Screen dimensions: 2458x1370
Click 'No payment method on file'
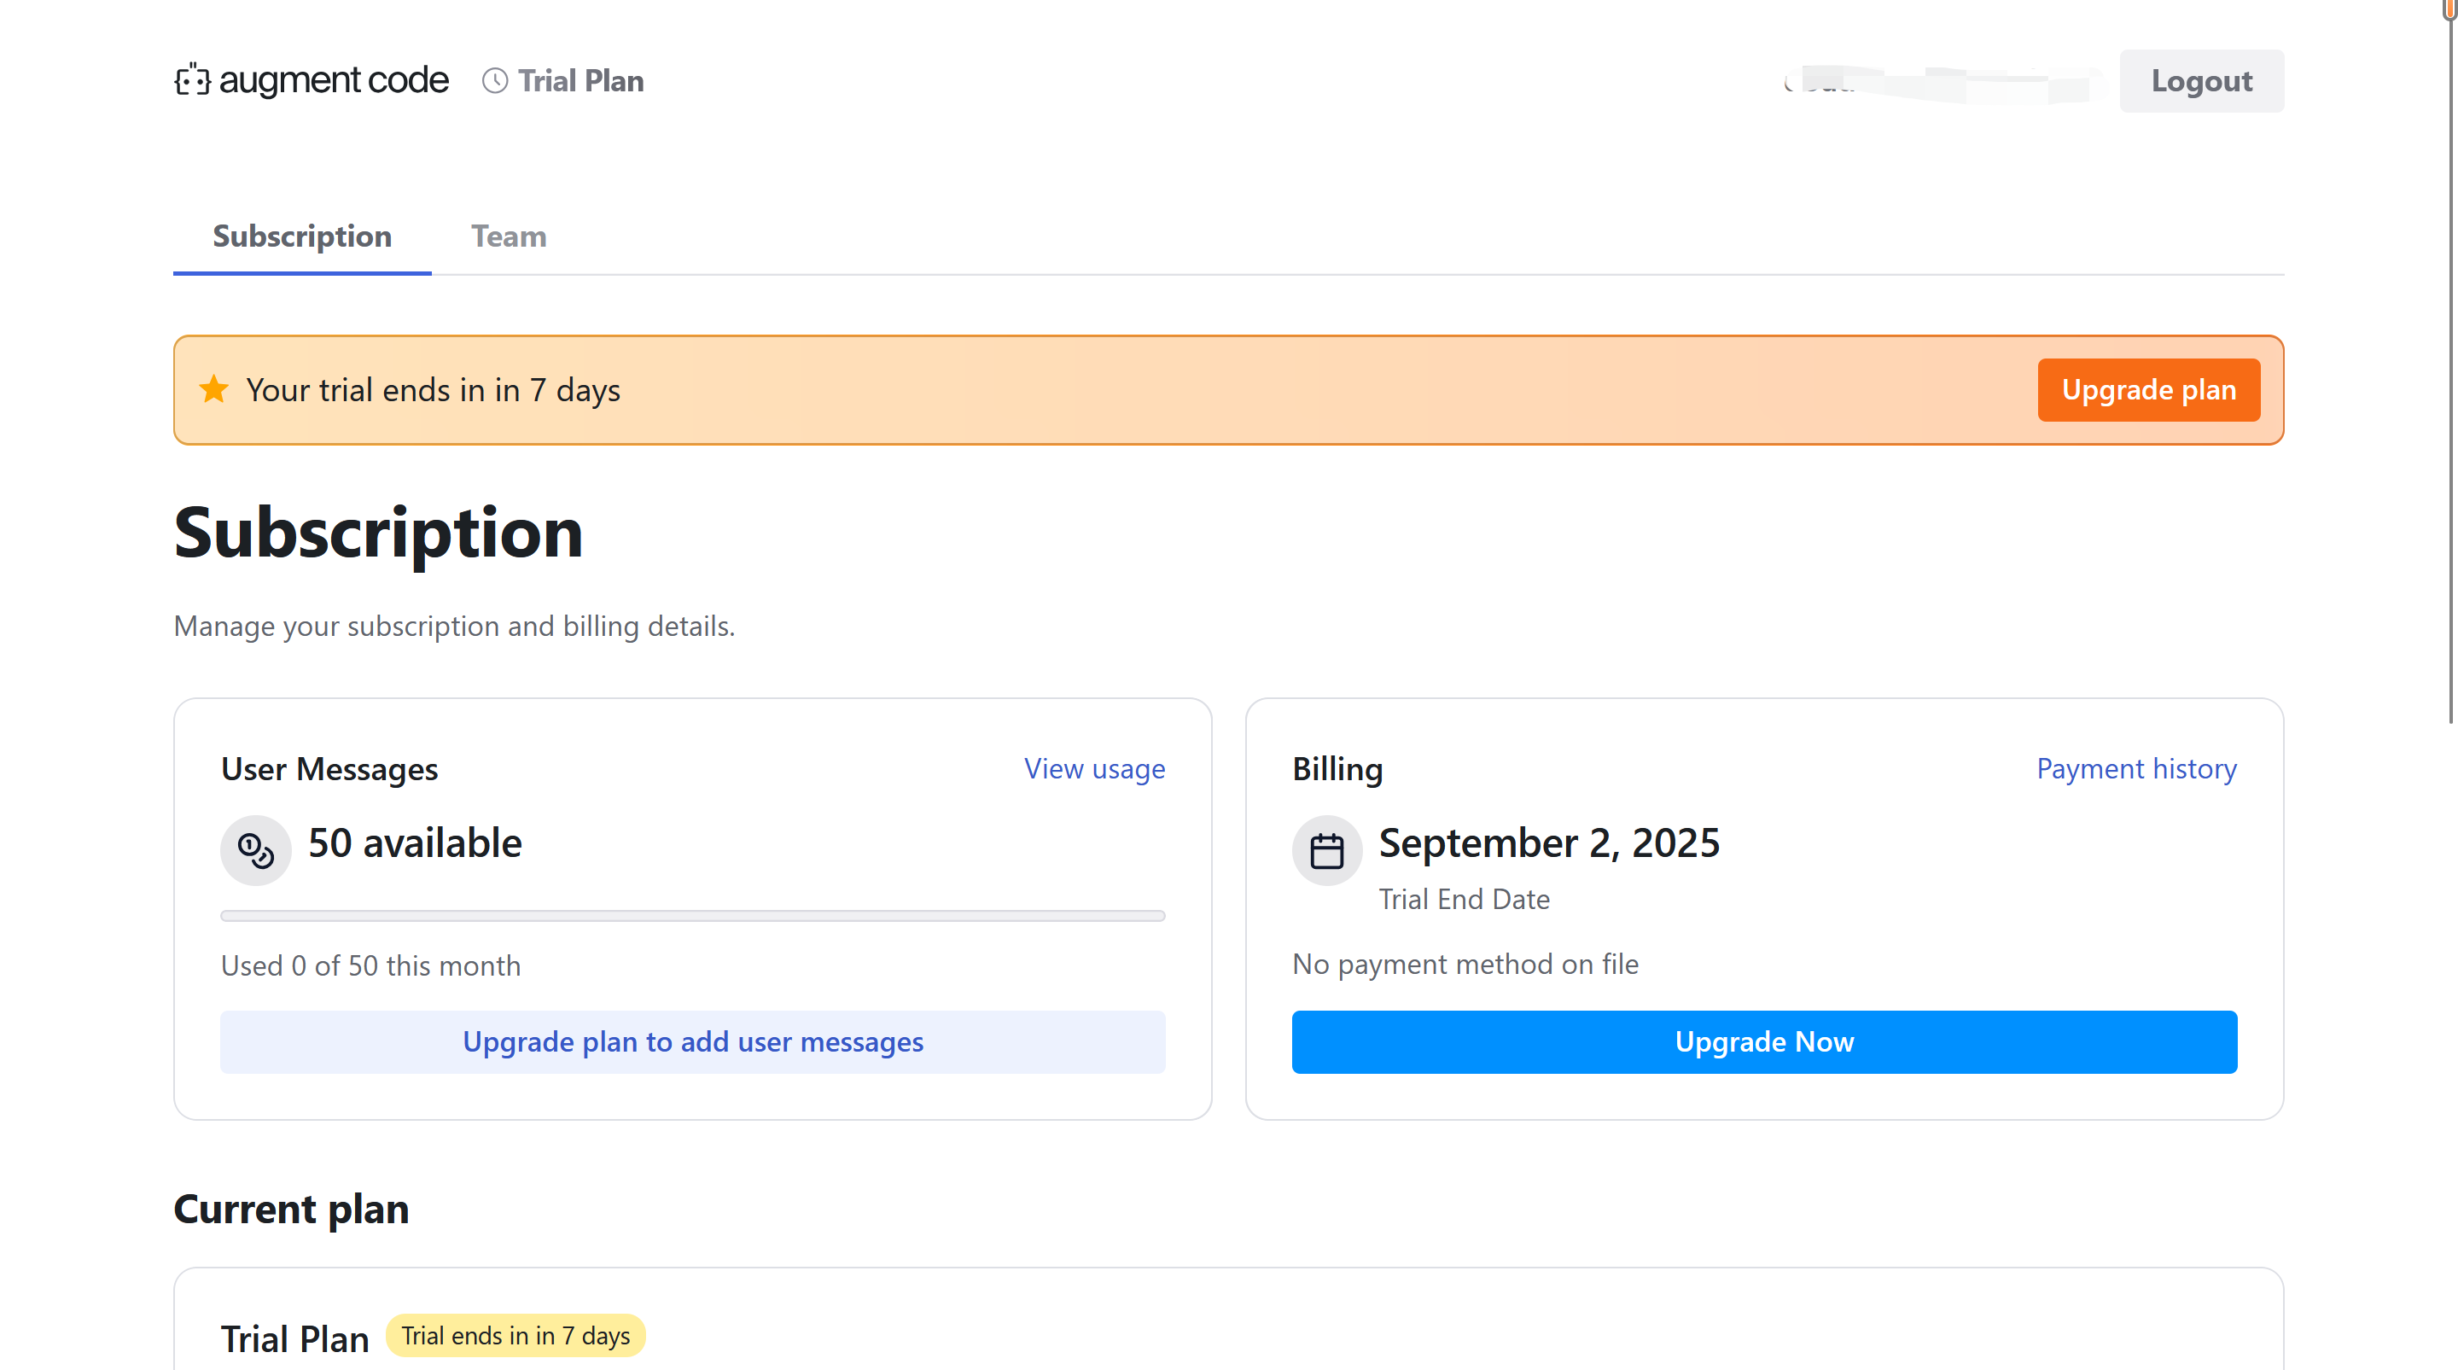point(1465,964)
